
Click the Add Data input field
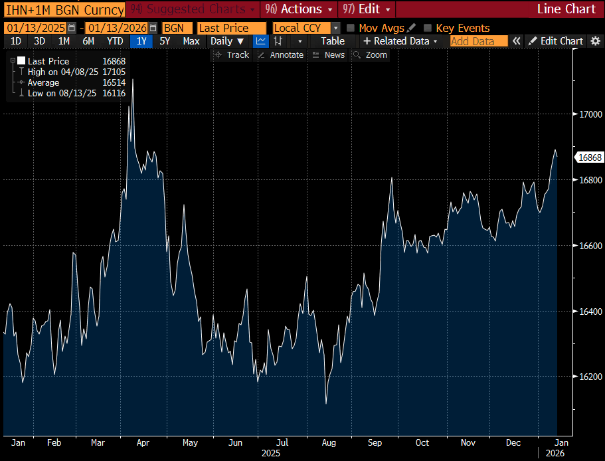478,41
